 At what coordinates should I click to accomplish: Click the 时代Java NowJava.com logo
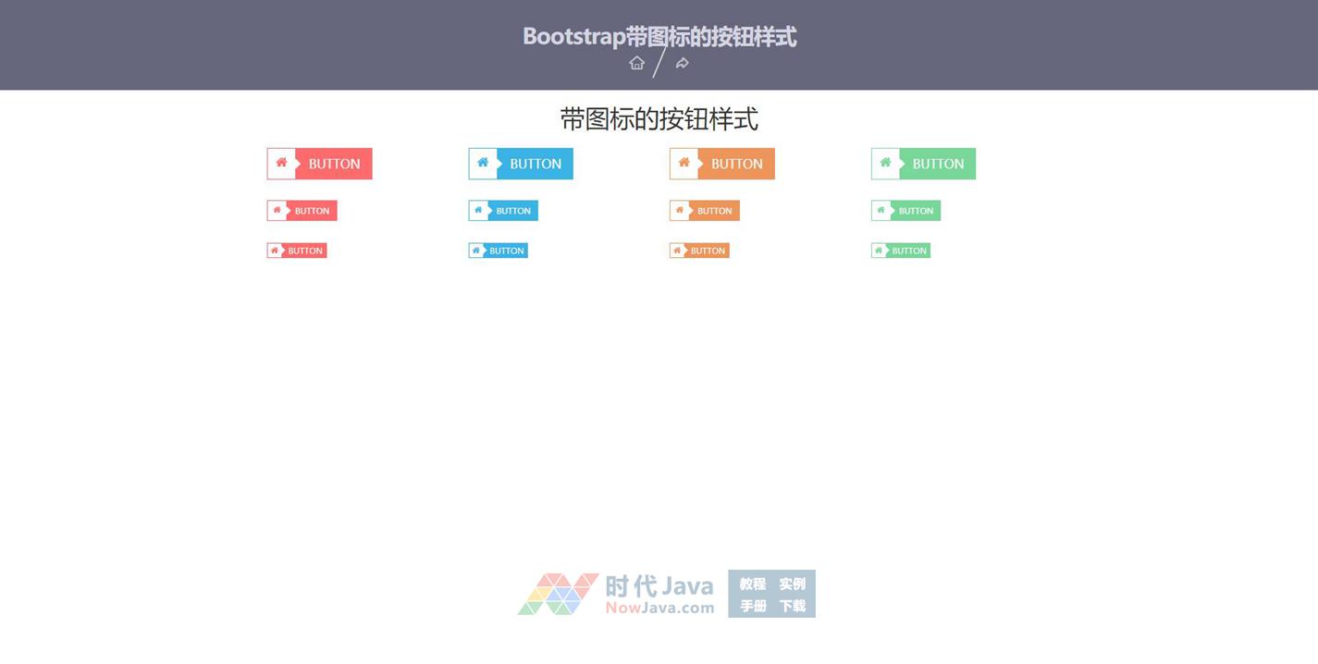pyautogui.click(x=616, y=594)
